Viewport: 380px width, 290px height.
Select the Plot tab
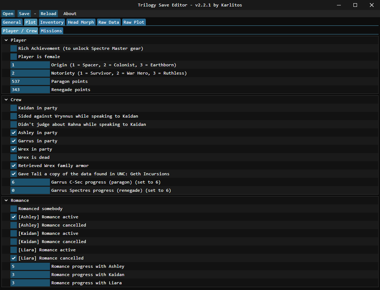31,22
